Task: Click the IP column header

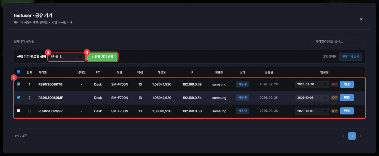Action: [x=192, y=72]
